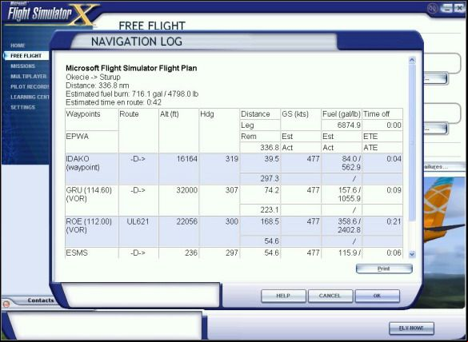The height and width of the screenshot is (342, 468).
Task: Click the 22056 altitude value
Action: click(x=187, y=221)
